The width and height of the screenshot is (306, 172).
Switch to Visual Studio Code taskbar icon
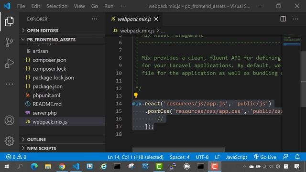pos(76,167)
